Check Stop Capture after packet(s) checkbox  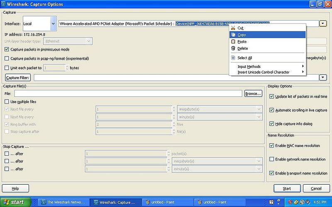click(7, 154)
